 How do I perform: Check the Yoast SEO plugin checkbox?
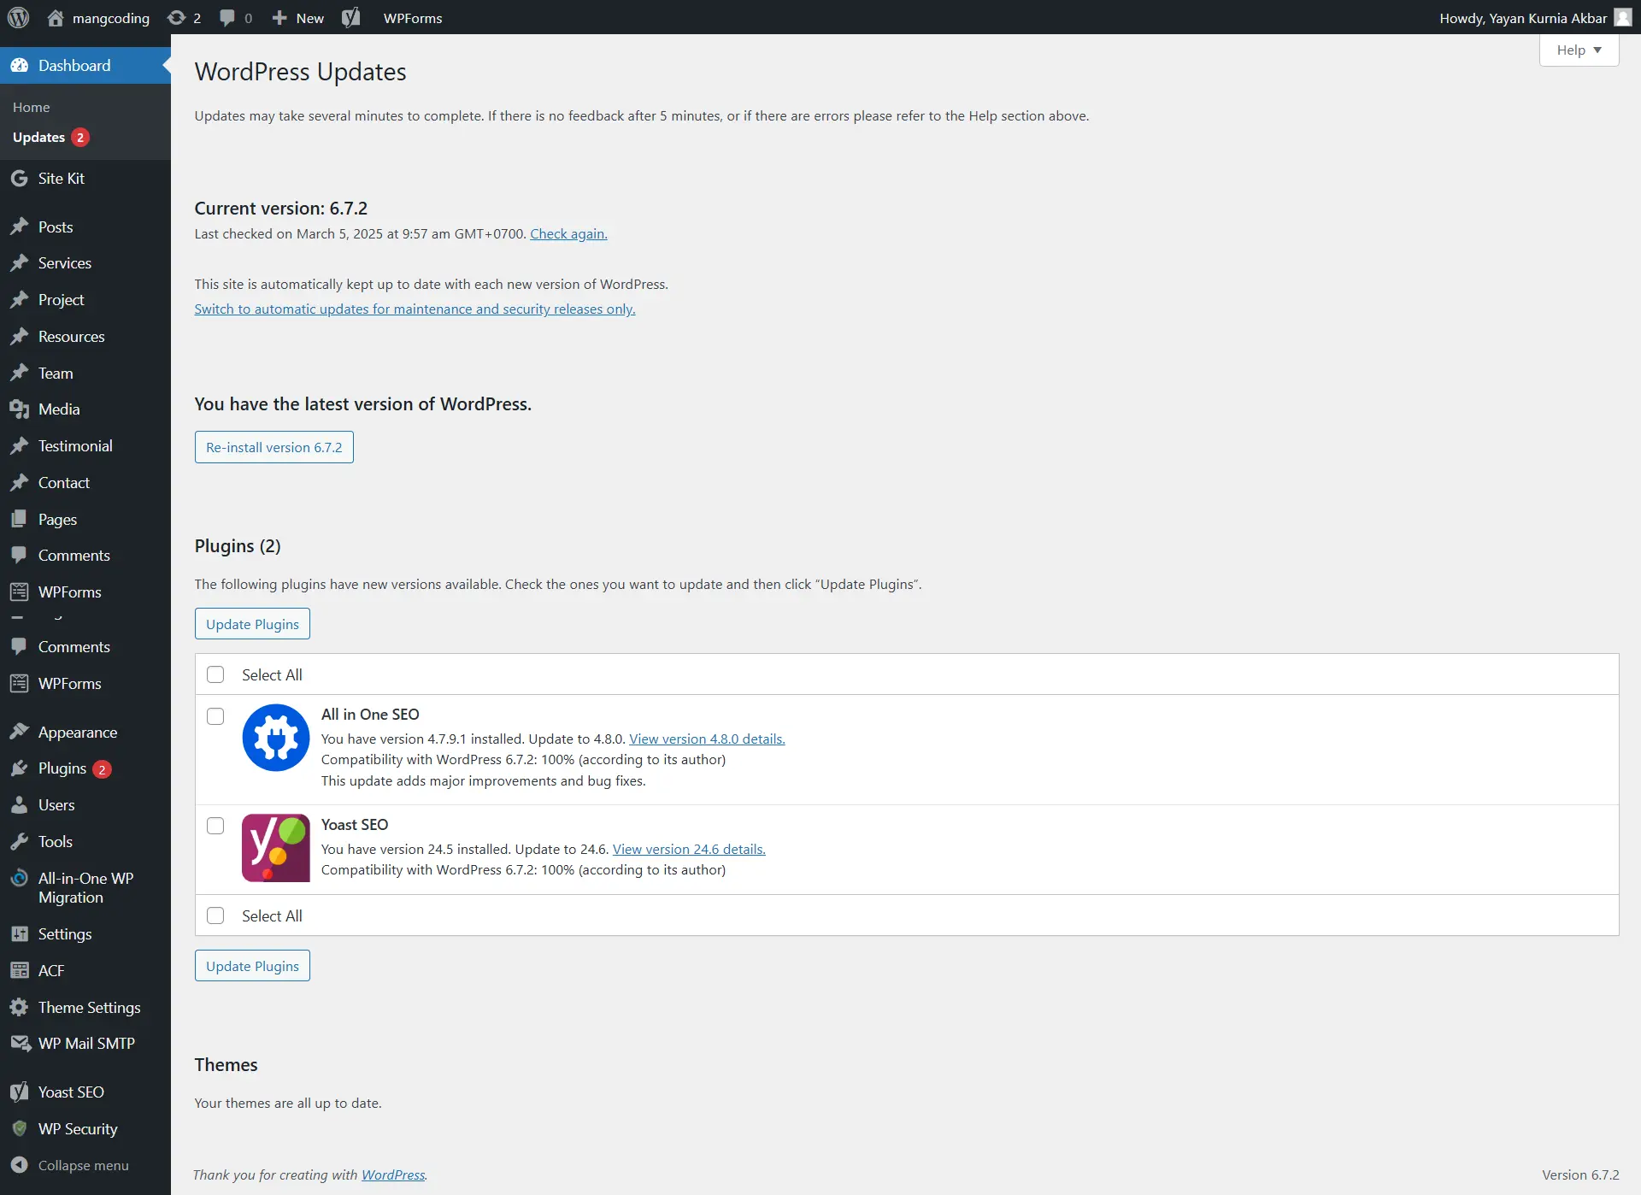(215, 826)
